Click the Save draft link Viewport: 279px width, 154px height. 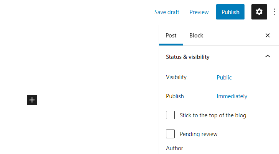167,12
